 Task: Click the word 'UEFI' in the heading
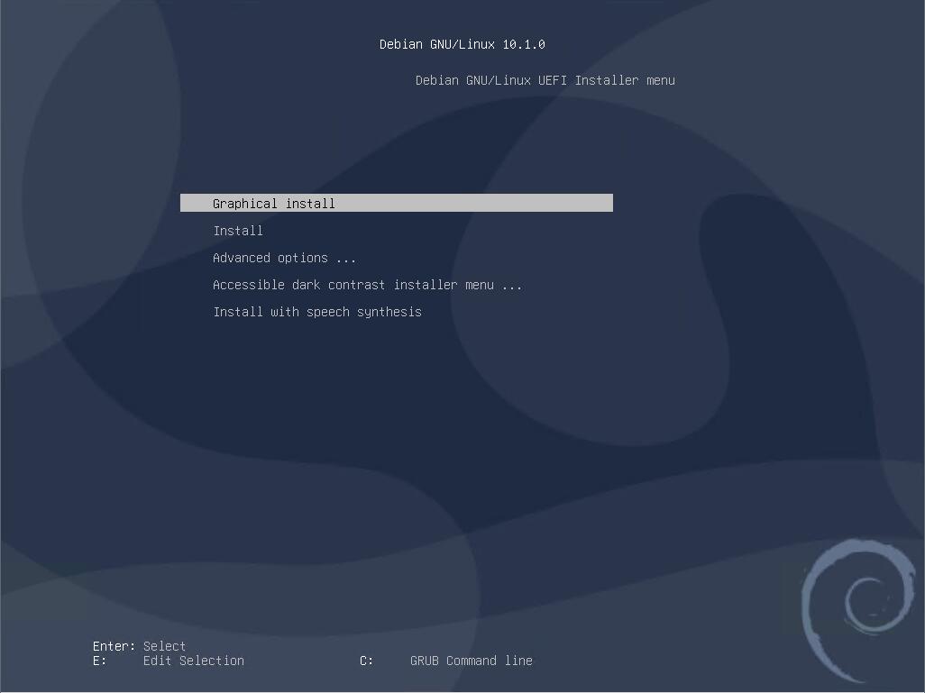(553, 80)
